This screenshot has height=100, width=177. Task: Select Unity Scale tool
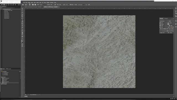pyautogui.click(x=9, y=5)
